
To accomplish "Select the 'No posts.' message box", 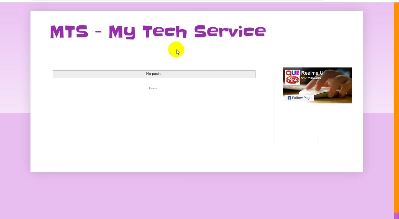I will pyautogui.click(x=154, y=74).
